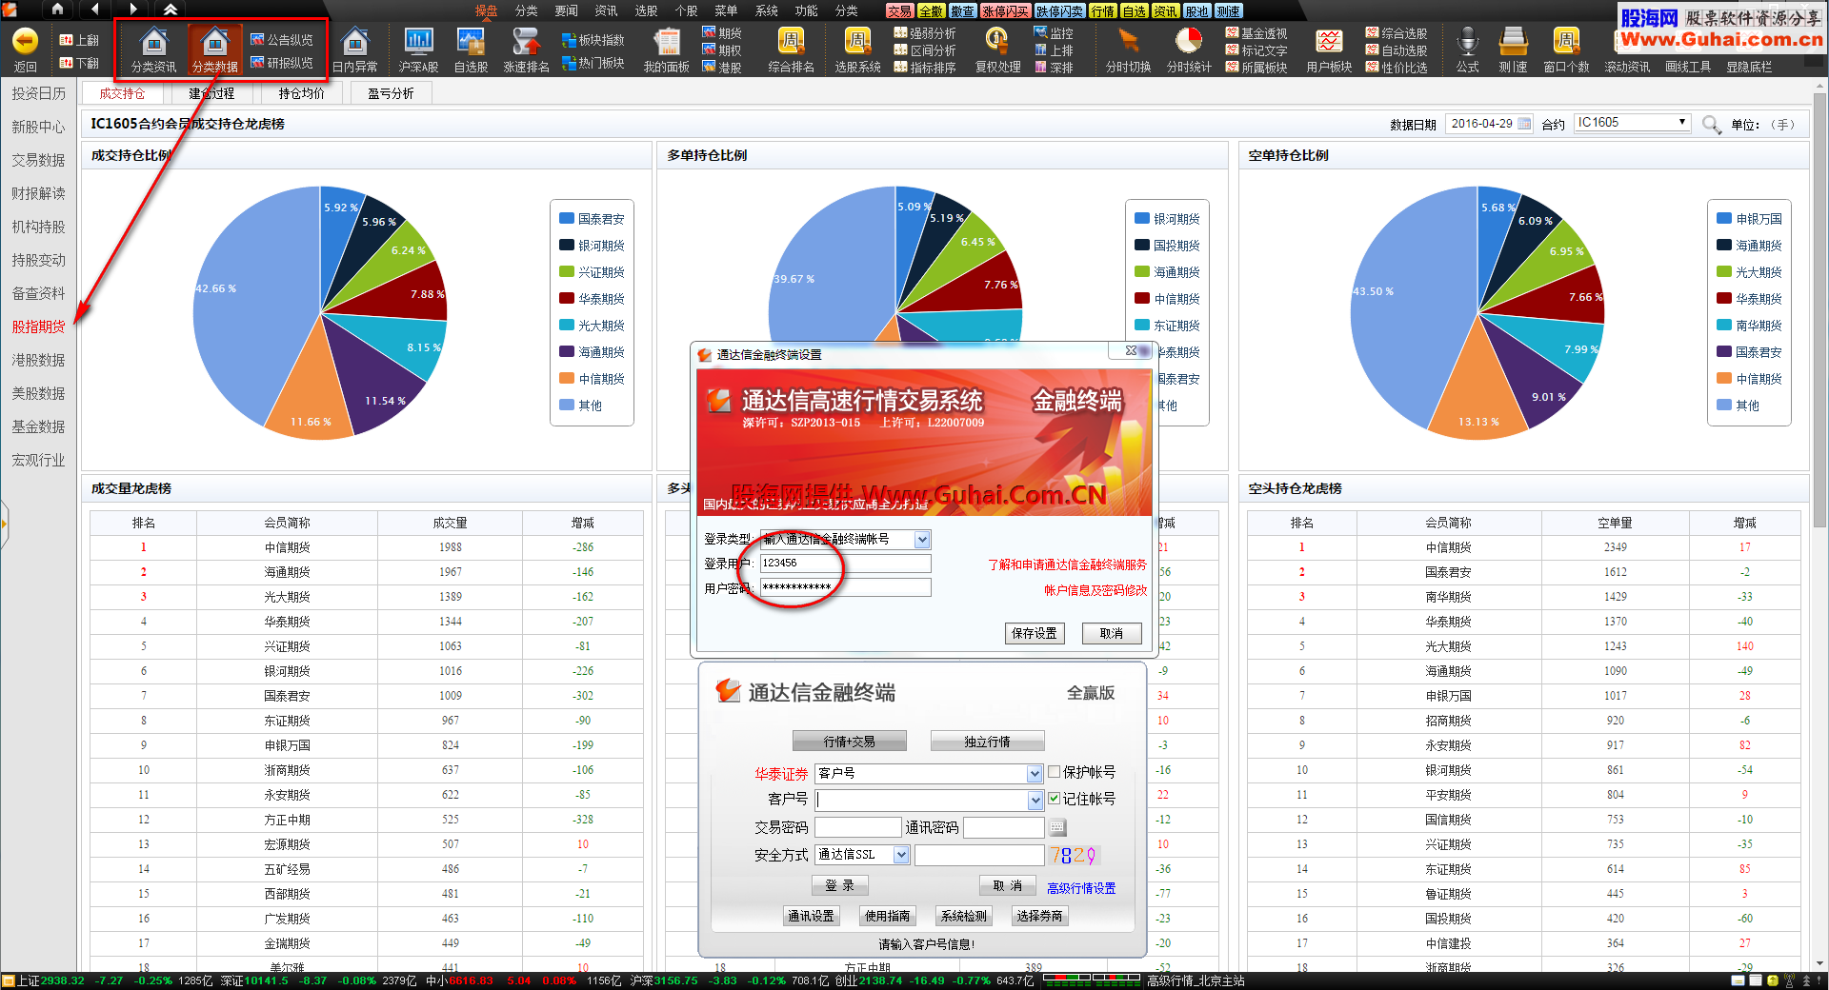1829x990 pixels.
Task: Click 国泰君安 legend swatch in 成交持仓比例
Action: [x=567, y=218]
